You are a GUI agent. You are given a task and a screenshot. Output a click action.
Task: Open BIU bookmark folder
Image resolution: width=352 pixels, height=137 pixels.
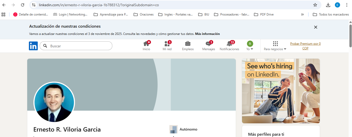pos(204,14)
